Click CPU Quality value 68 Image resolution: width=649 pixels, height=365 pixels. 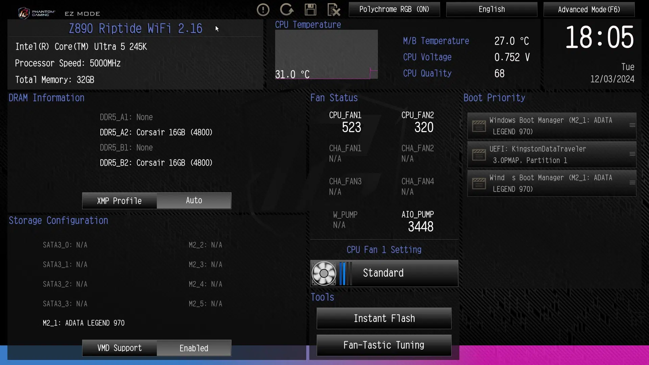point(499,74)
